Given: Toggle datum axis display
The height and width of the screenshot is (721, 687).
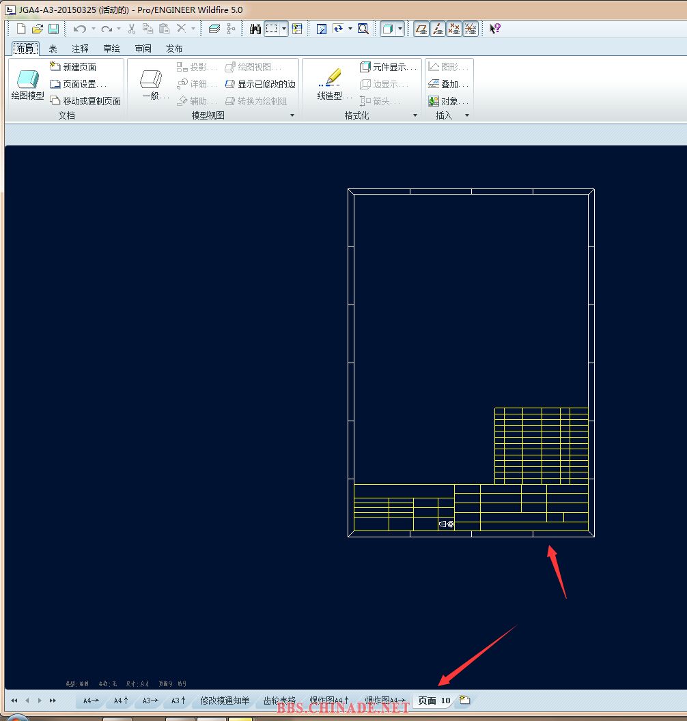Looking at the screenshot, I should pyautogui.click(x=438, y=29).
